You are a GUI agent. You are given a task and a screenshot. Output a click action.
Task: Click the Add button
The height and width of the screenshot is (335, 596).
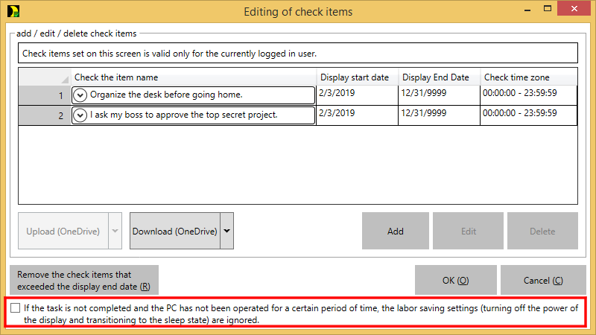click(x=396, y=232)
